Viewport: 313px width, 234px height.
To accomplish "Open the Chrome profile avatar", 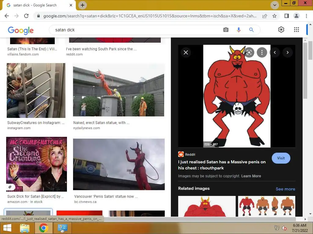I will click(296, 16).
